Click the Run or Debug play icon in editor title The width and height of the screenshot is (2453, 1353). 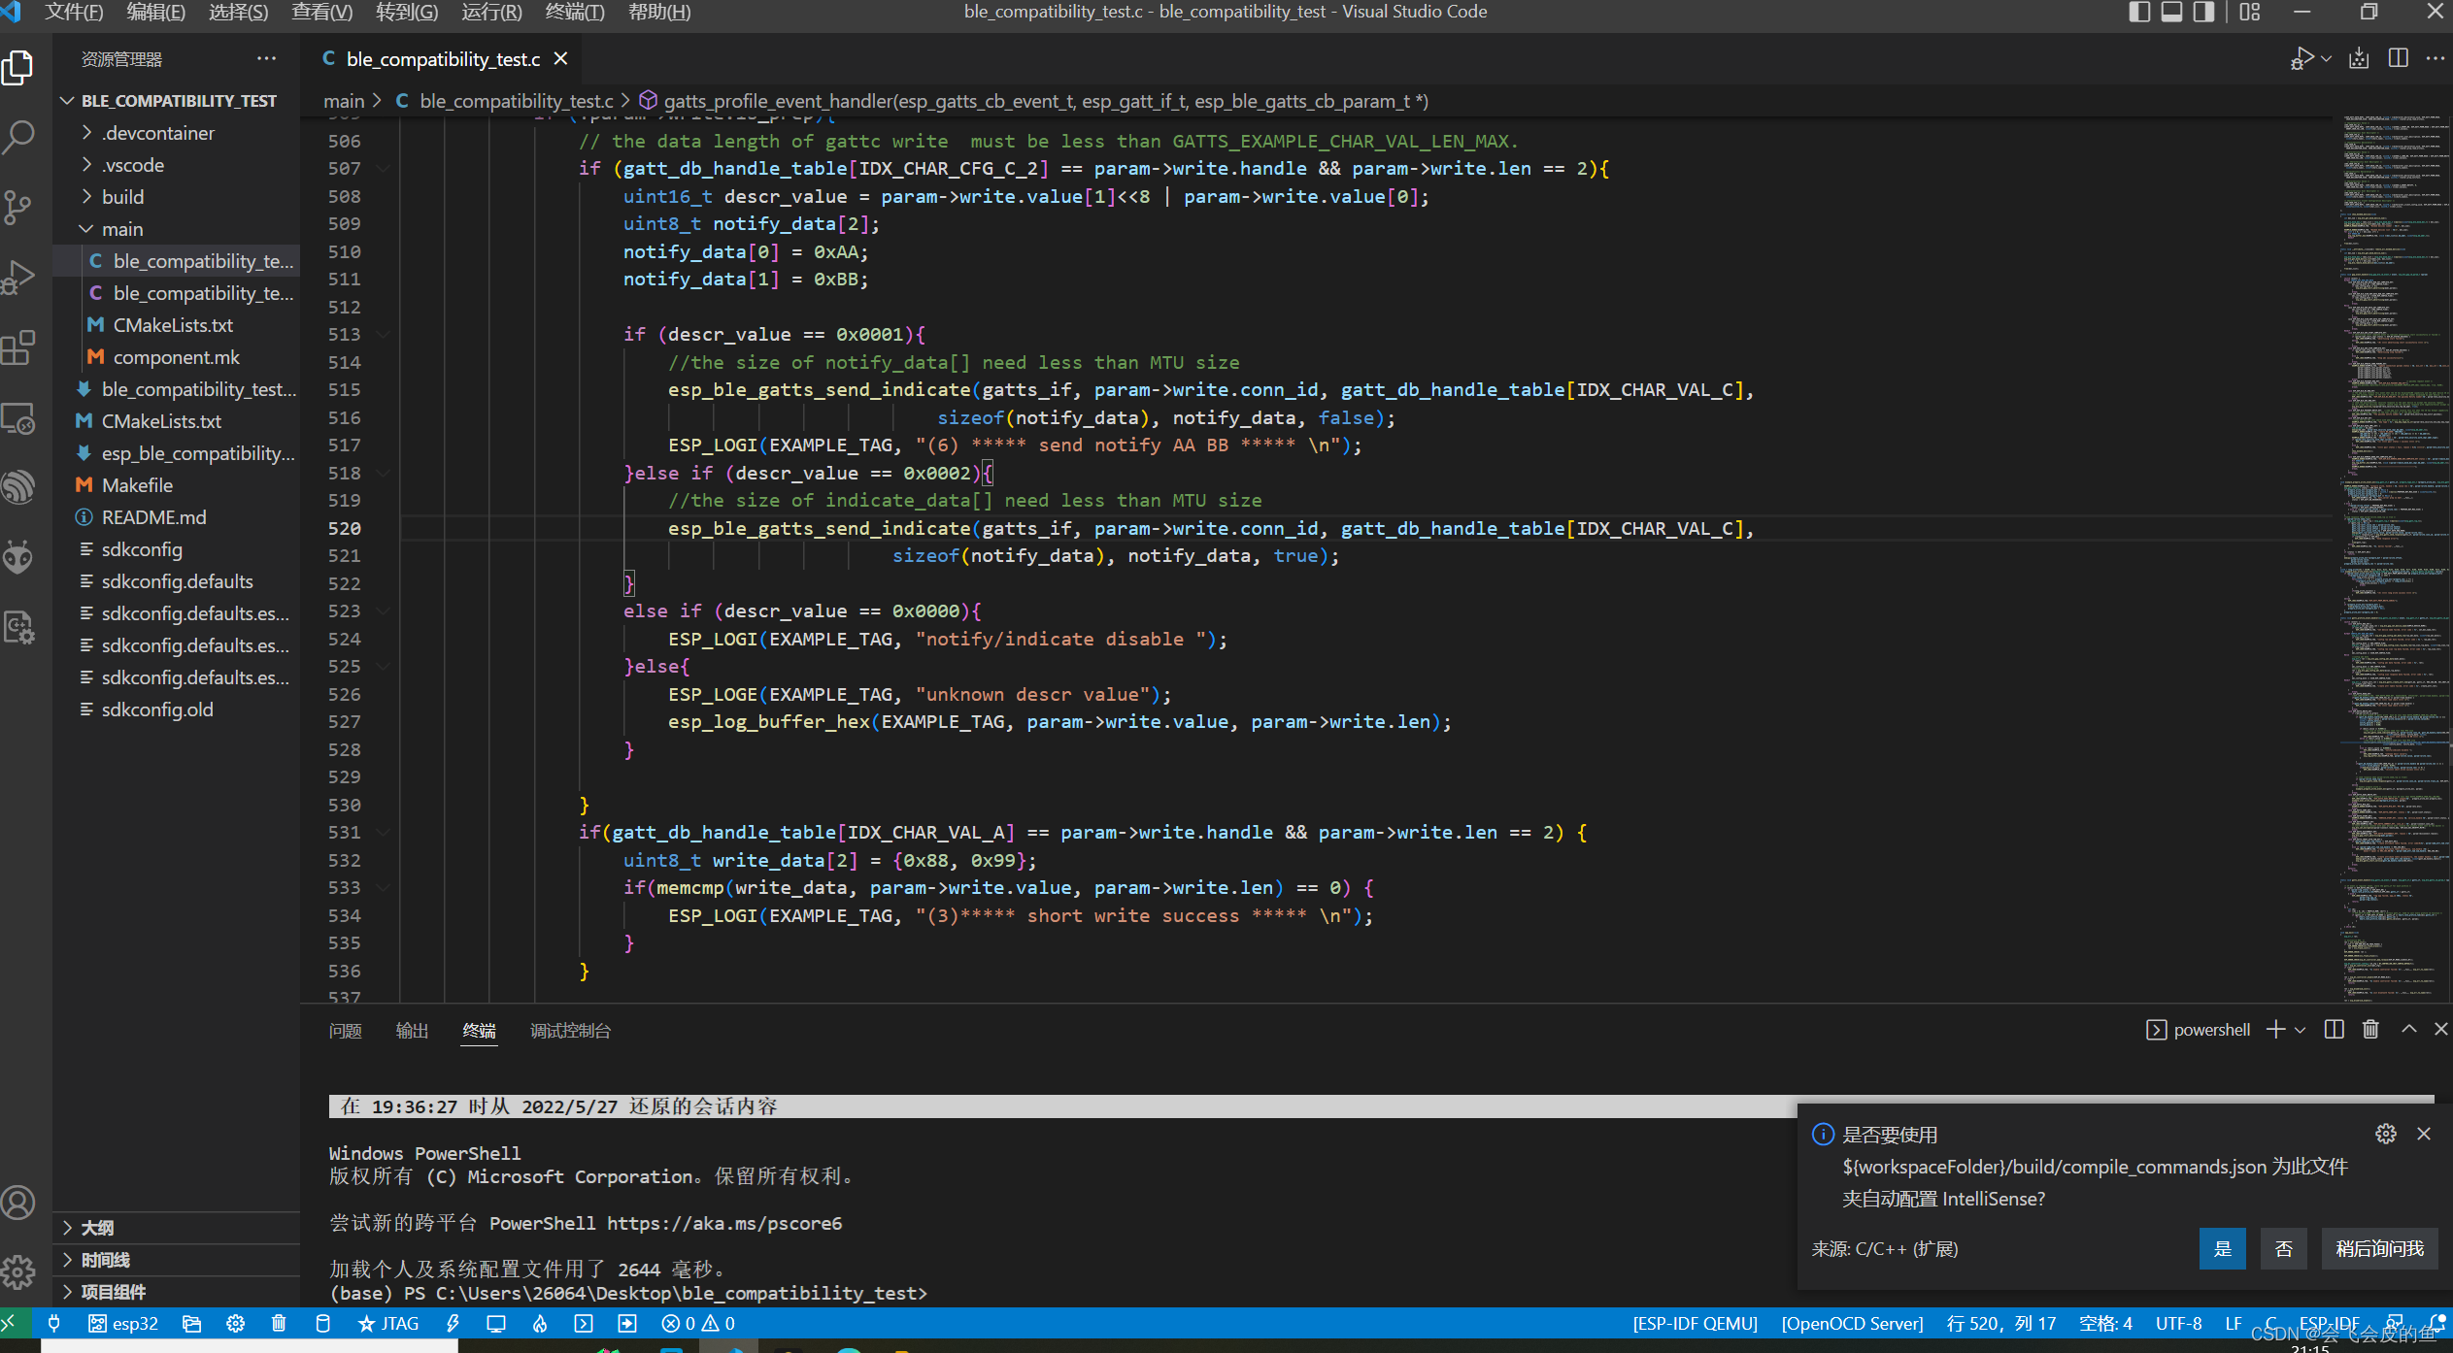coord(2302,59)
